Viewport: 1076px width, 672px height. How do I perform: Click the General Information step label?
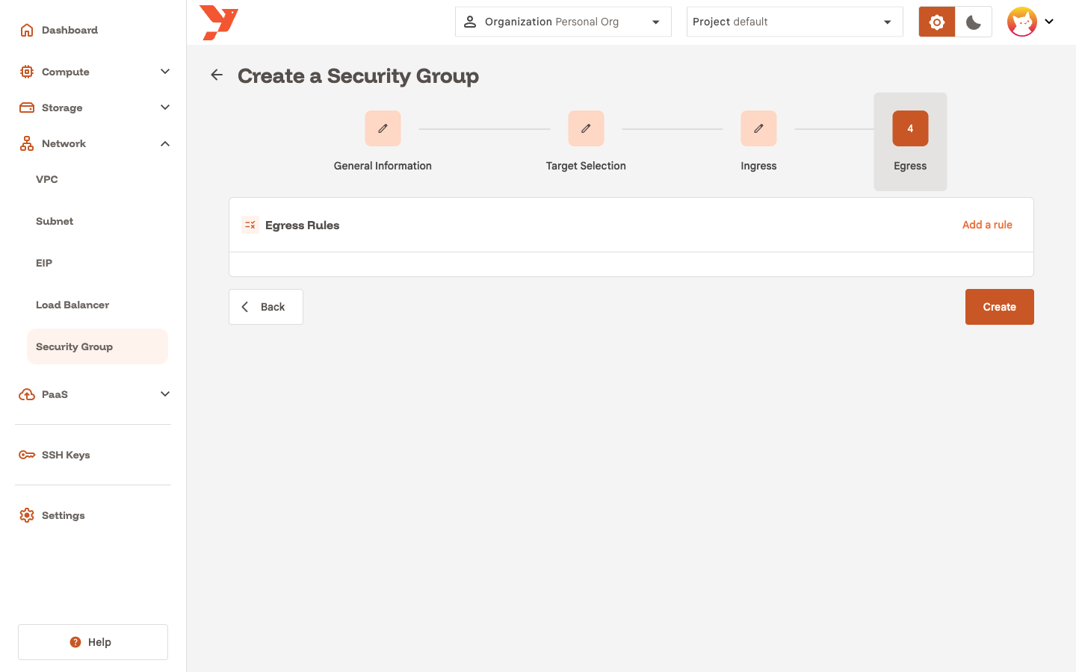point(383,166)
